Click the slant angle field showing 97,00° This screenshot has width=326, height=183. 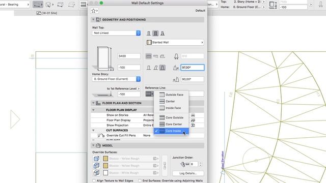(x=193, y=68)
